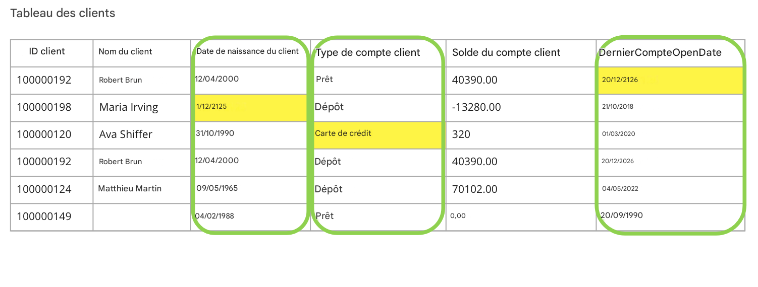Click the "Tableau des clients" title
This screenshot has height=287, width=758.
coord(63,14)
